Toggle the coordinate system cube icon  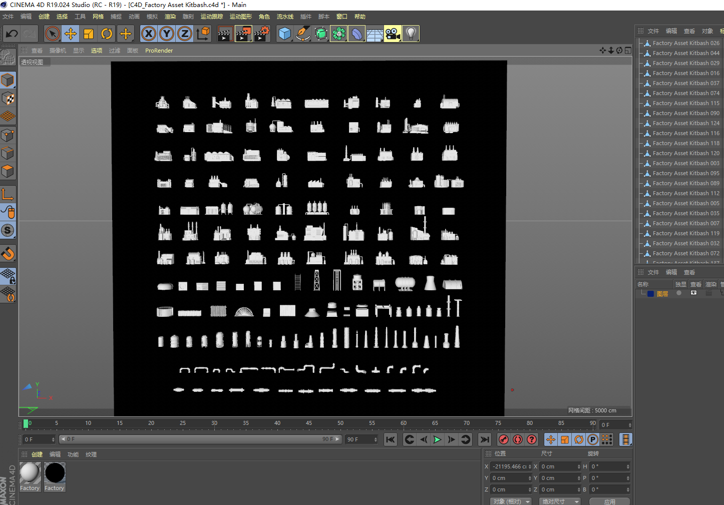[203, 34]
